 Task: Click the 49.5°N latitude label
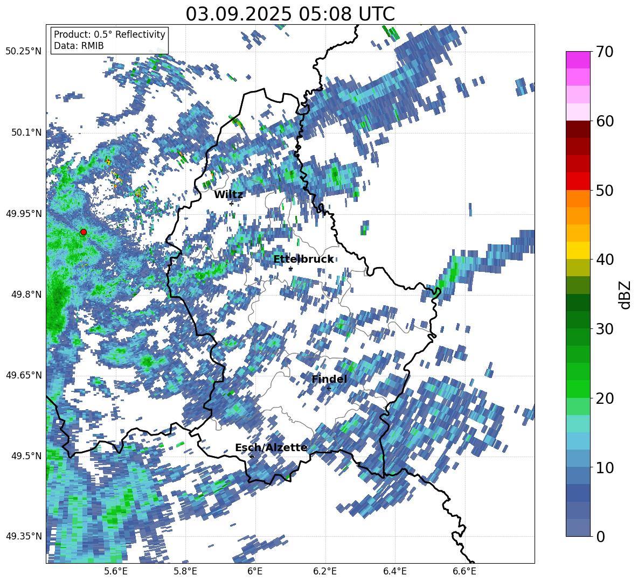click(x=27, y=455)
